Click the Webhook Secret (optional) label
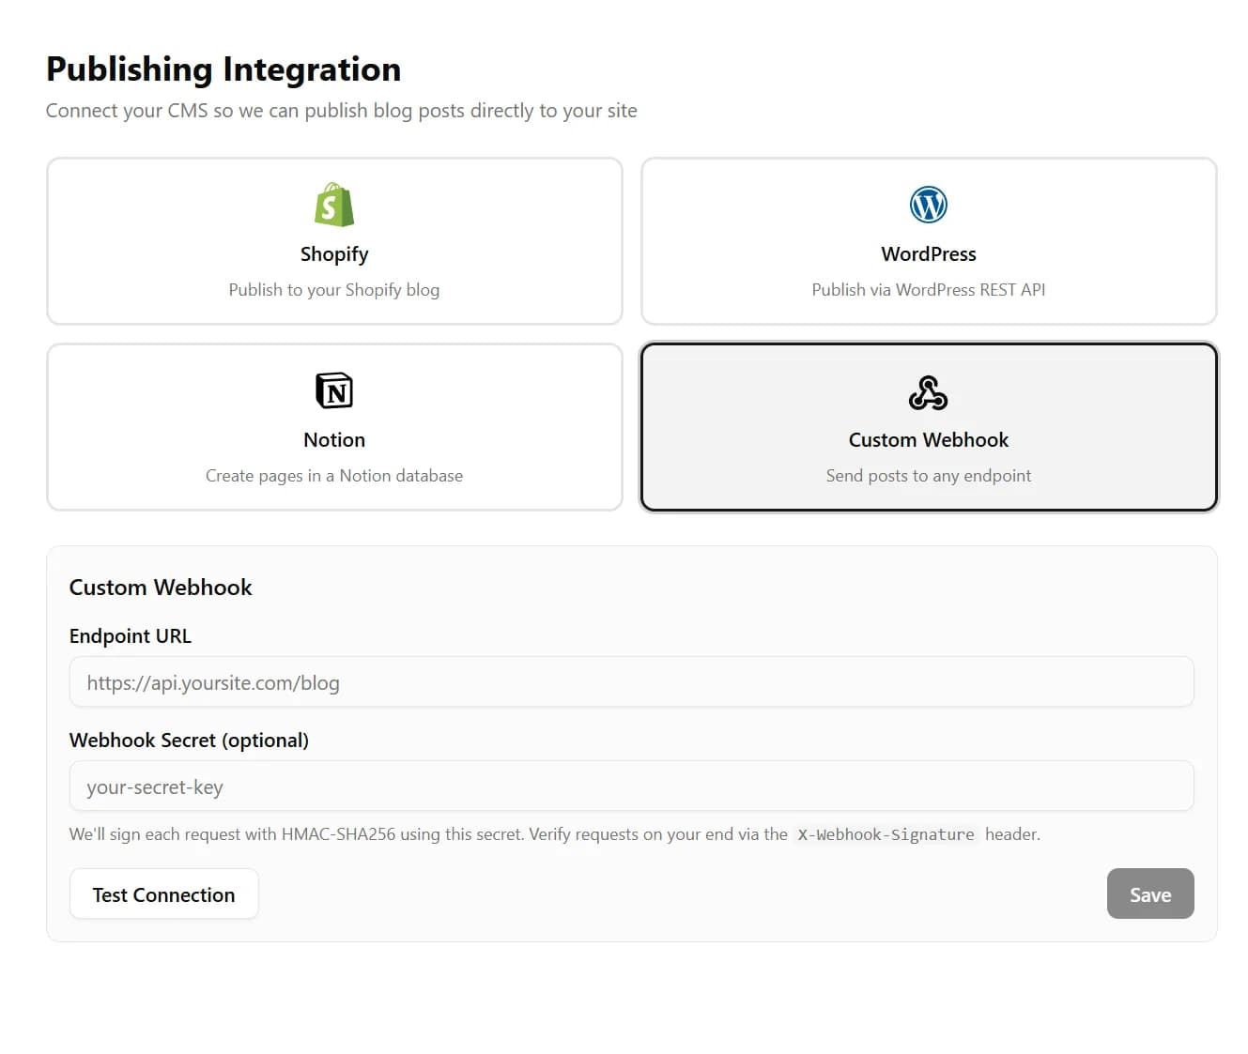Viewport: 1248px width, 1054px height. (x=189, y=740)
